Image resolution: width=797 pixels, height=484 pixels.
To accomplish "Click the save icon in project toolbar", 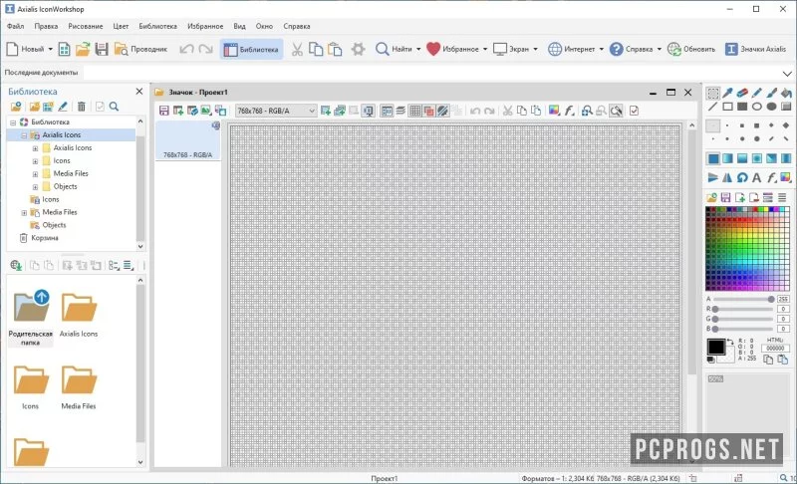I will pyautogui.click(x=163, y=111).
